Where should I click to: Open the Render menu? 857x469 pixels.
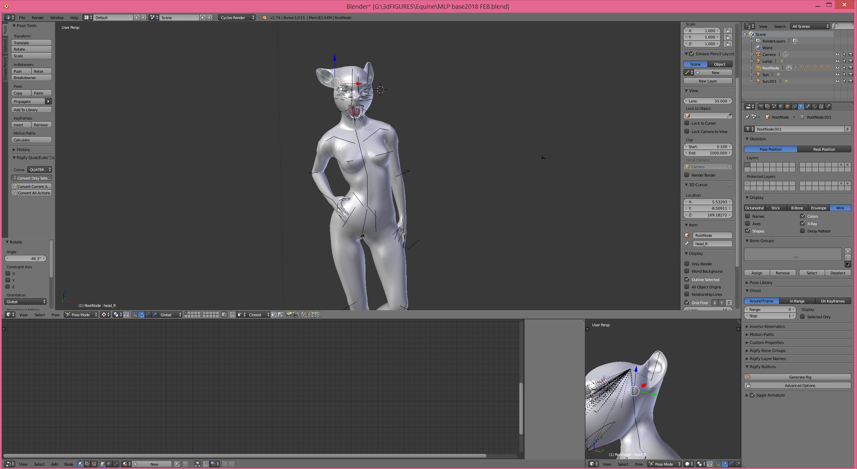pyautogui.click(x=38, y=17)
